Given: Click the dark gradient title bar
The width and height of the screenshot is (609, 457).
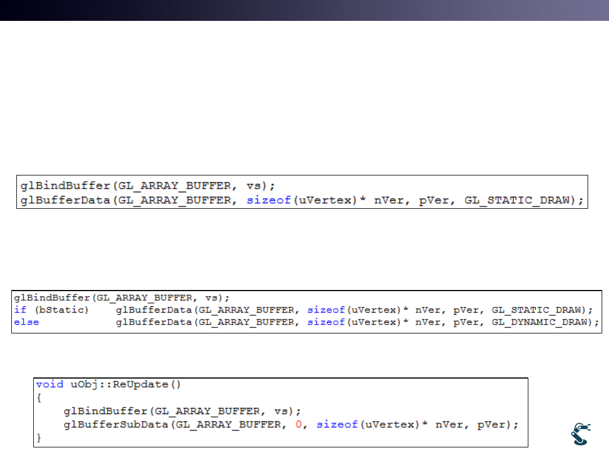Looking at the screenshot, I should [x=304, y=10].
